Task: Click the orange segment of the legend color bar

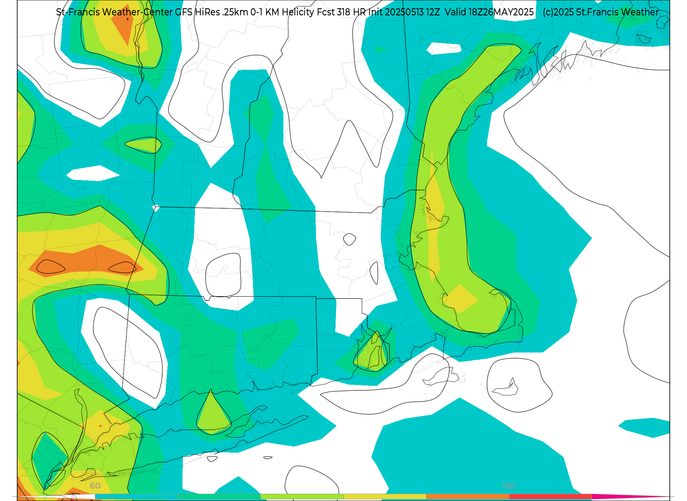Action: (x=467, y=497)
